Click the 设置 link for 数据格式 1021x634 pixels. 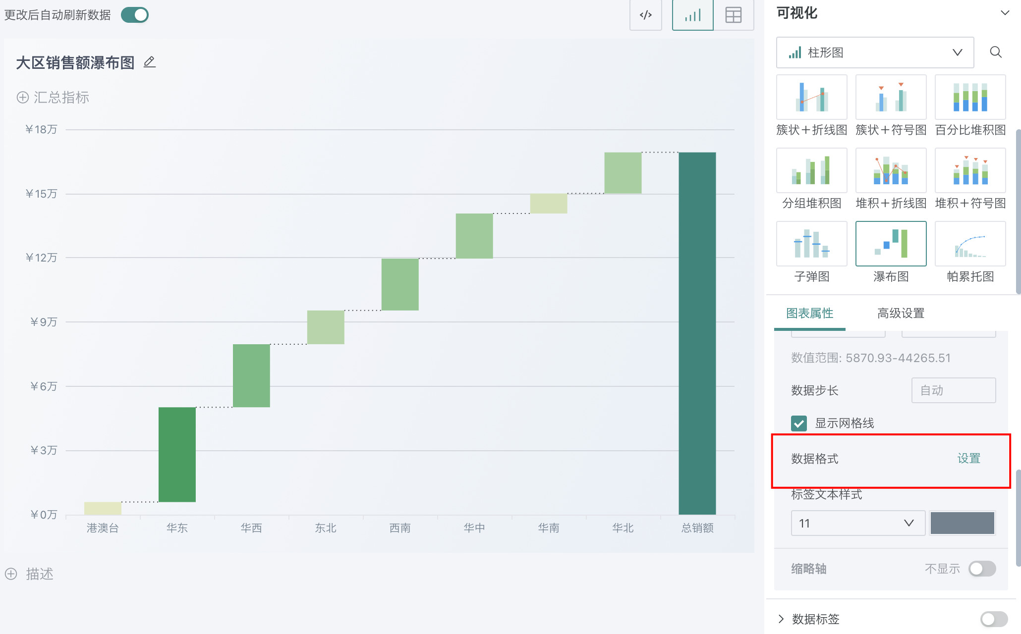[968, 458]
